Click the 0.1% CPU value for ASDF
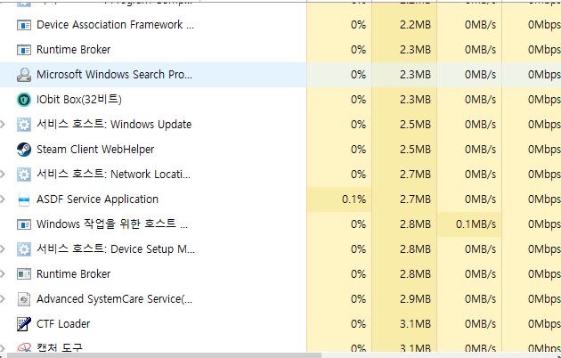561x358 pixels. [x=354, y=199]
